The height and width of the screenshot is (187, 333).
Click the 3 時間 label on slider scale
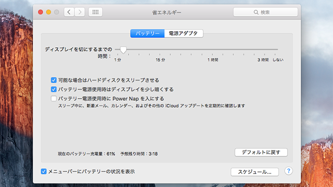point(263,60)
